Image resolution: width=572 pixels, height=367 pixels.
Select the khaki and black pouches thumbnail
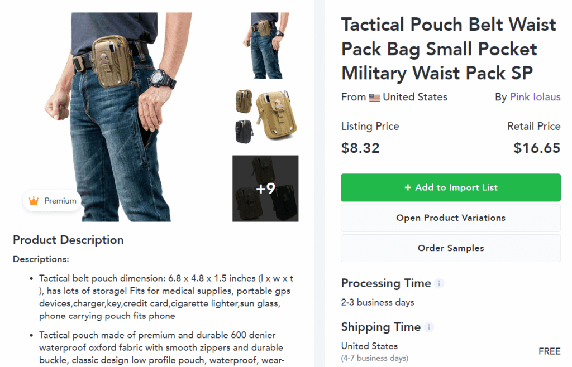tap(265, 117)
